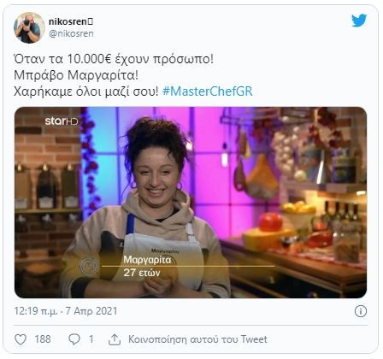
Task: Click the starHD logo in the image
Action: coord(62,121)
